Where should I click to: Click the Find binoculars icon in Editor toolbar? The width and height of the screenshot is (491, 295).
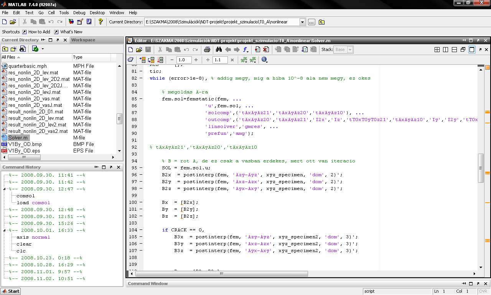[219, 49]
